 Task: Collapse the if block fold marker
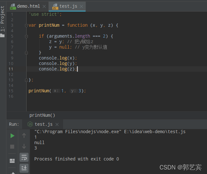point(26,36)
